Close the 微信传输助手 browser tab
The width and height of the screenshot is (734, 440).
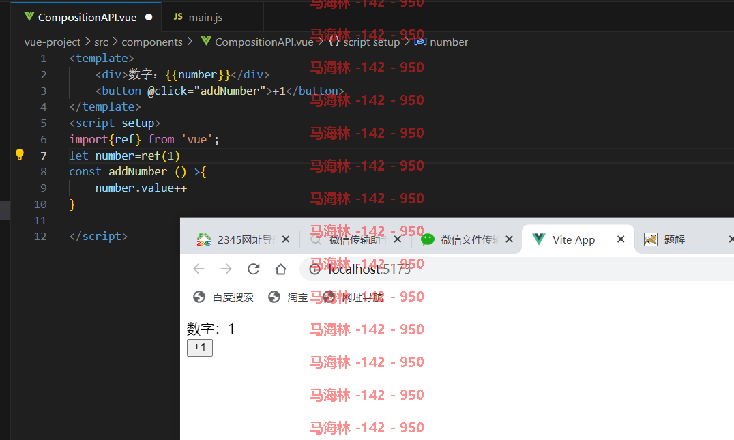[x=398, y=239]
